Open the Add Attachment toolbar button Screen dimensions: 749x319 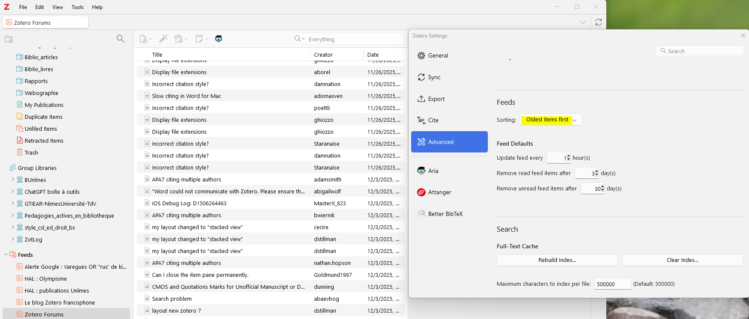[181, 39]
